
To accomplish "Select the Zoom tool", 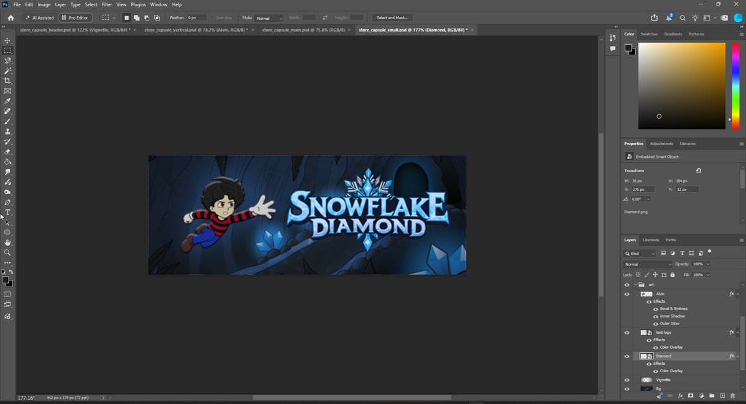I will pos(7,253).
